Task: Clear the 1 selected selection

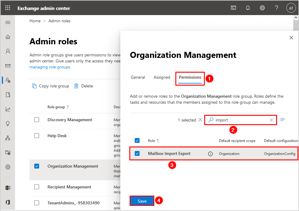Action: click(200, 120)
